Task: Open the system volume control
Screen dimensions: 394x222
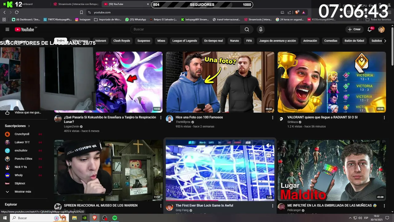Action: coord(360,218)
